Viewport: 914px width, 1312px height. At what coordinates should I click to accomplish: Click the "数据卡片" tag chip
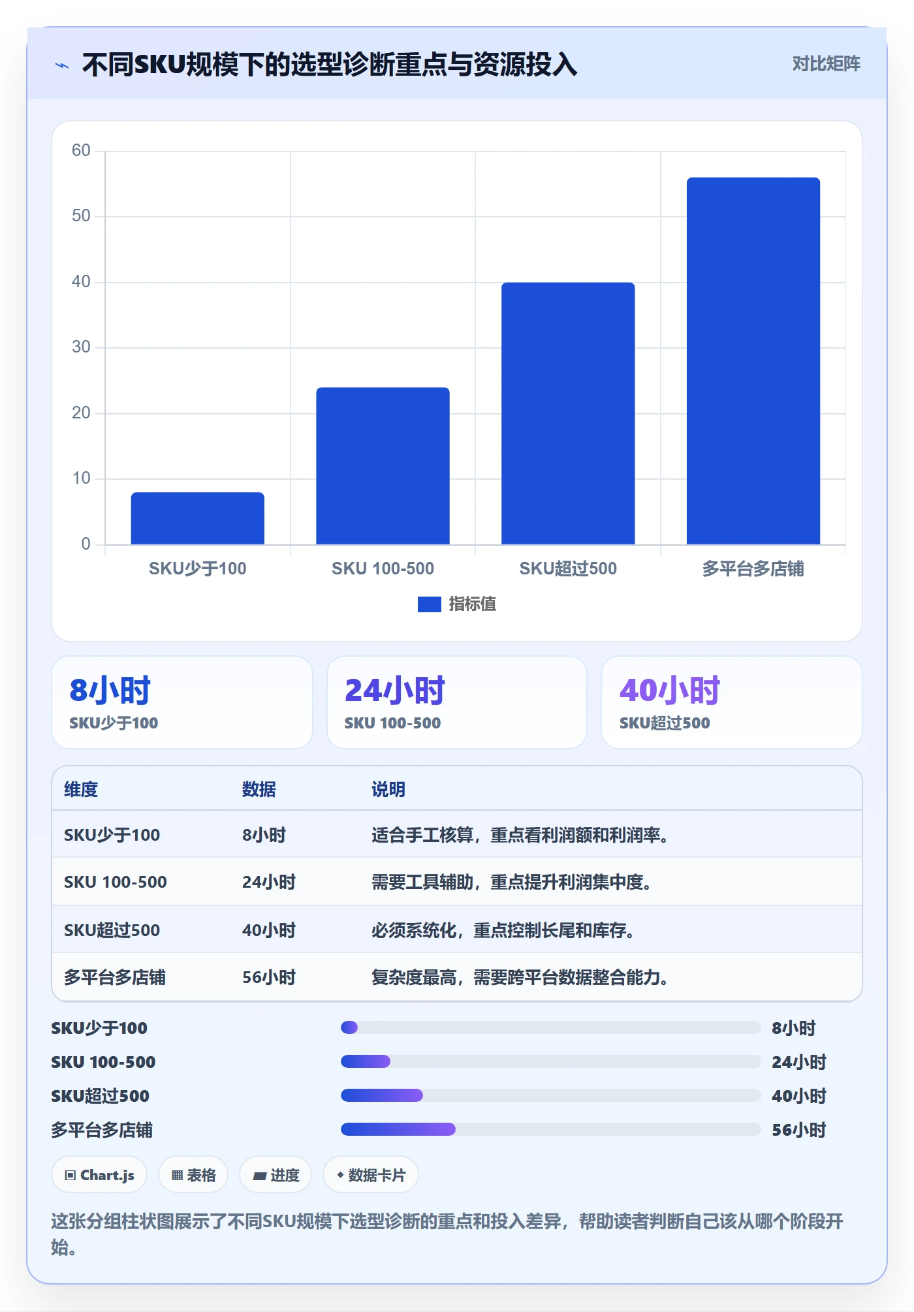(371, 1175)
